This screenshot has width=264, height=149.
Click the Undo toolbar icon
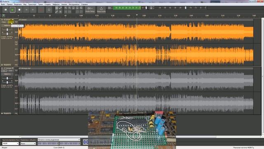click(77, 12)
